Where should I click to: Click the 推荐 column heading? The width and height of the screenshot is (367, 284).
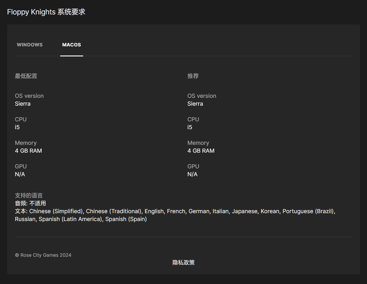pos(193,76)
